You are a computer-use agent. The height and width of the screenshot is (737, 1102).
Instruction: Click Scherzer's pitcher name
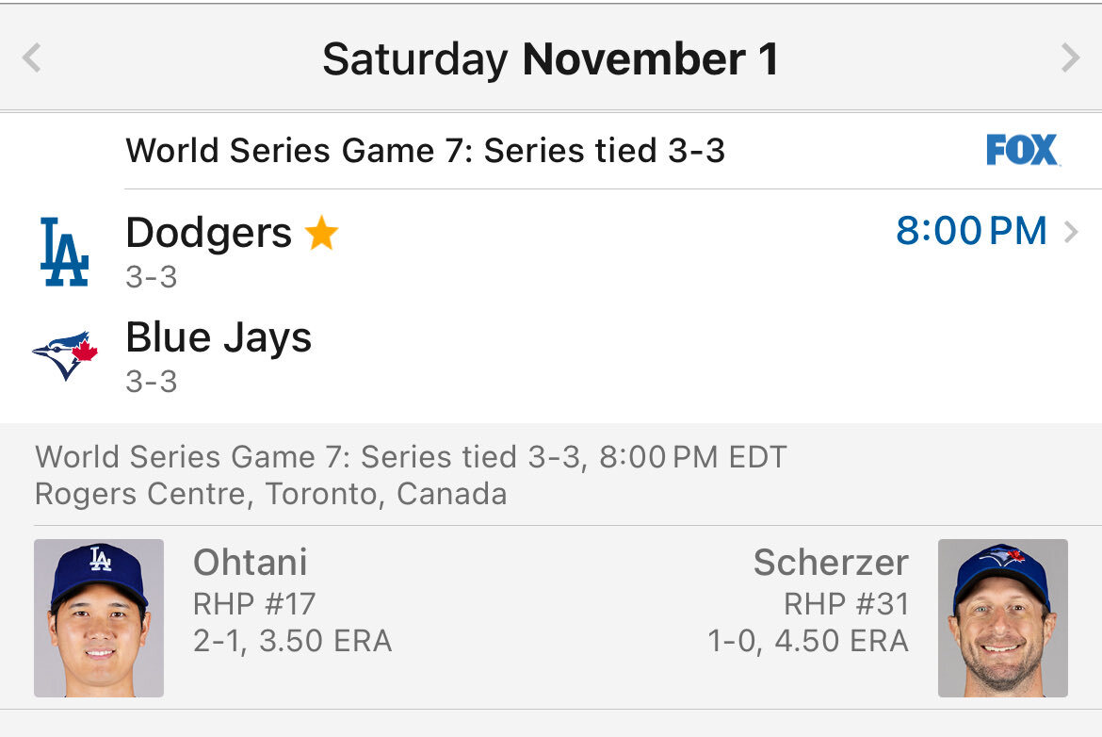(x=831, y=563)
